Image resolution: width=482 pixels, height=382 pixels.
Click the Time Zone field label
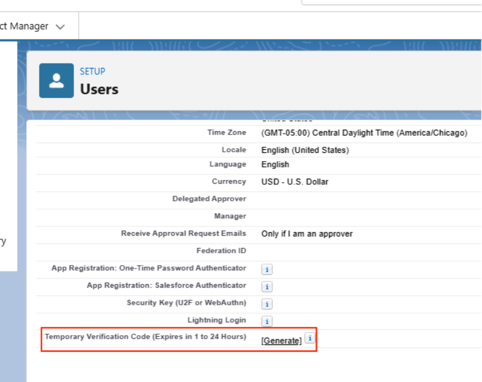point(227,132)
